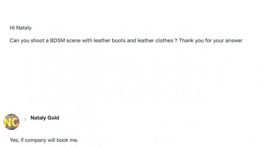Click the word 'BDSM' in the message

click(58, 41)
